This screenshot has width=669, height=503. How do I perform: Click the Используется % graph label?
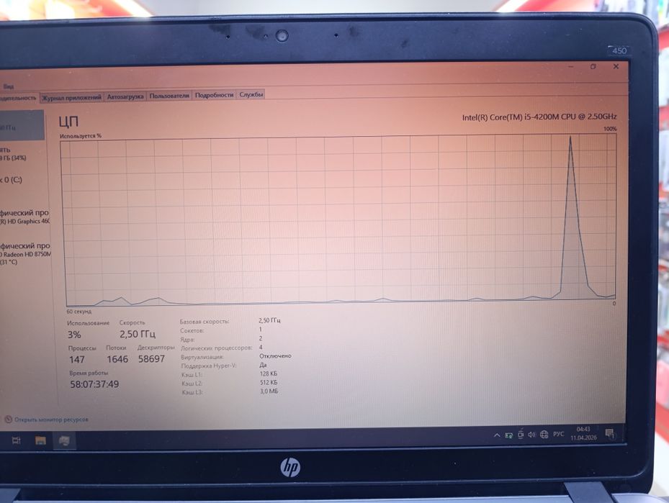(81, 136)
